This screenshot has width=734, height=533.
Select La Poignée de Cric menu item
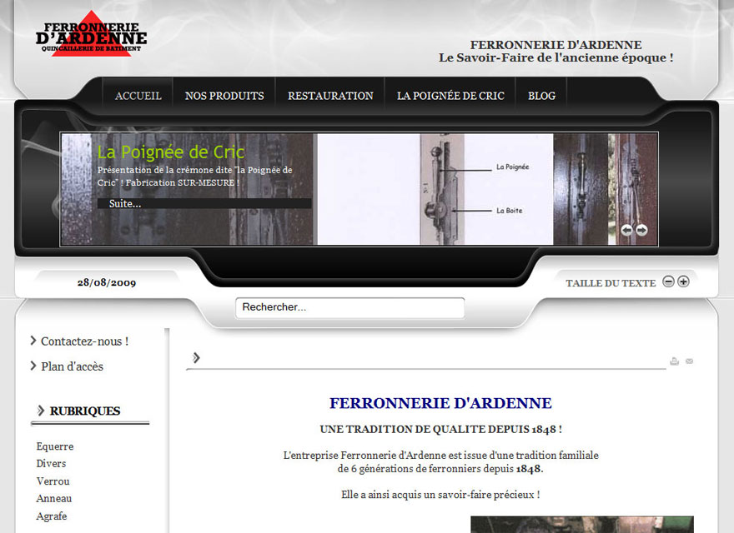[x=450, y=96]
